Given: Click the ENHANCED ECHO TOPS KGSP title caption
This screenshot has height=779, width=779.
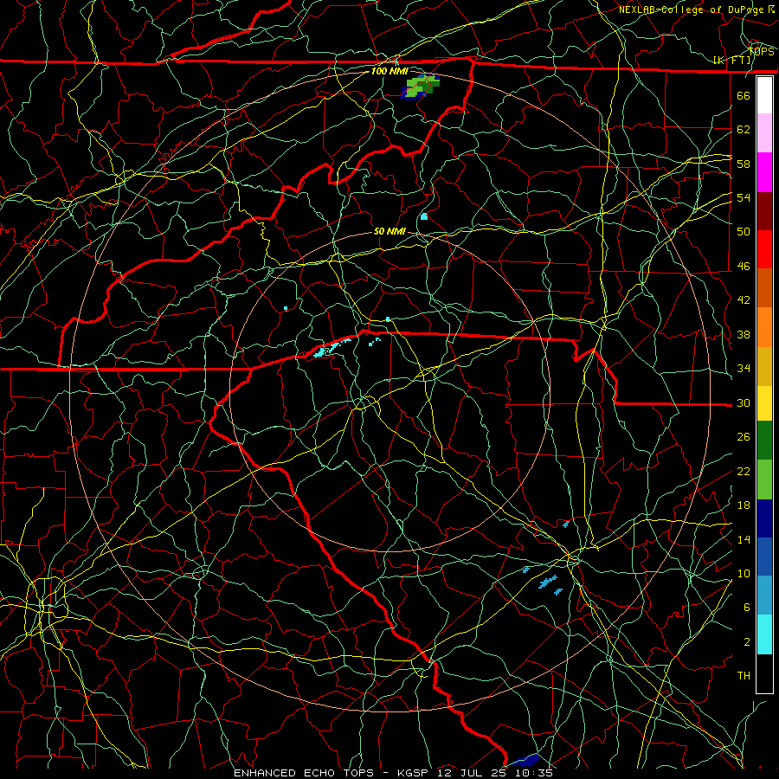Looking at the screenshot, I should pos(393,773).
